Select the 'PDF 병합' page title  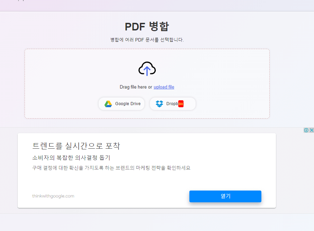click(x=147, y=26)
